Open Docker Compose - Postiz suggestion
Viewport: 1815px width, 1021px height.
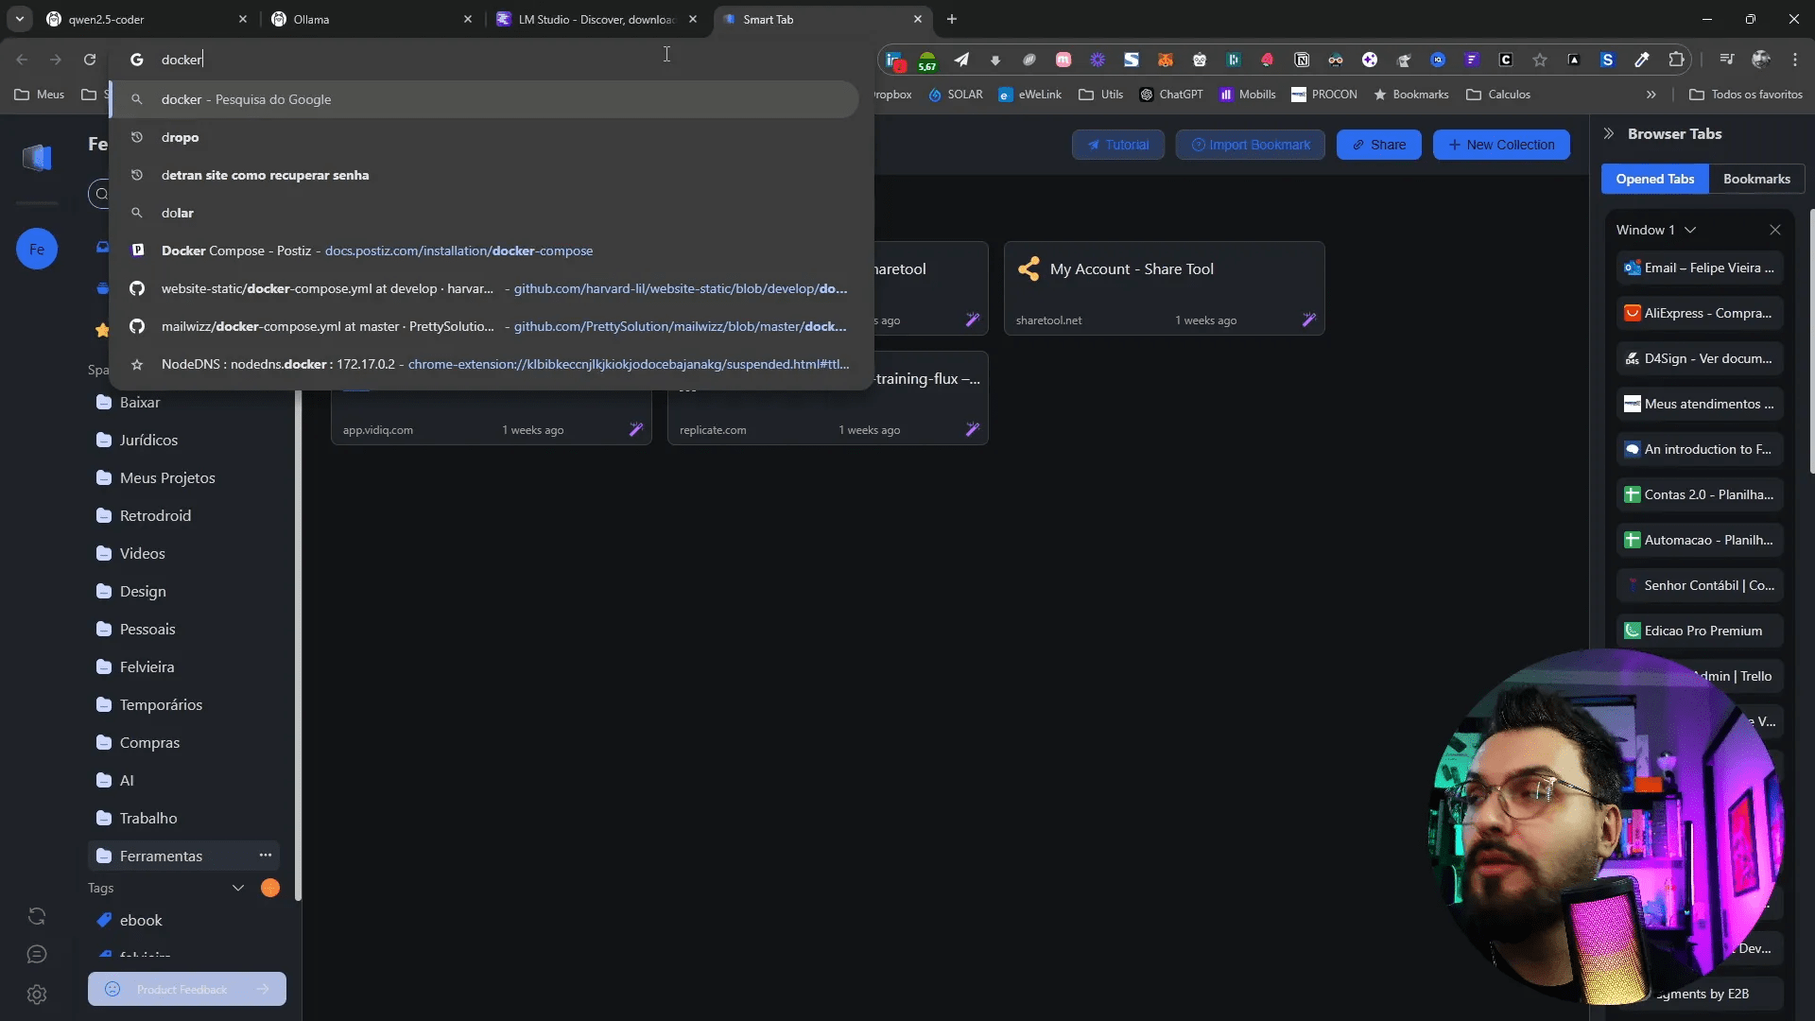click(484, 251)
